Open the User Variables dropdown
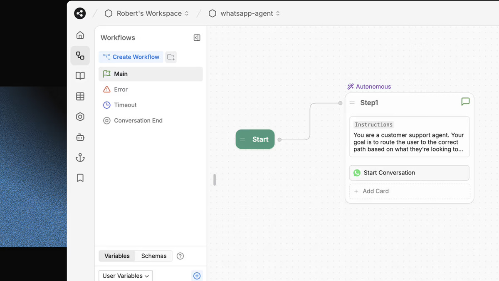499x281 pixels. [125, 276]
